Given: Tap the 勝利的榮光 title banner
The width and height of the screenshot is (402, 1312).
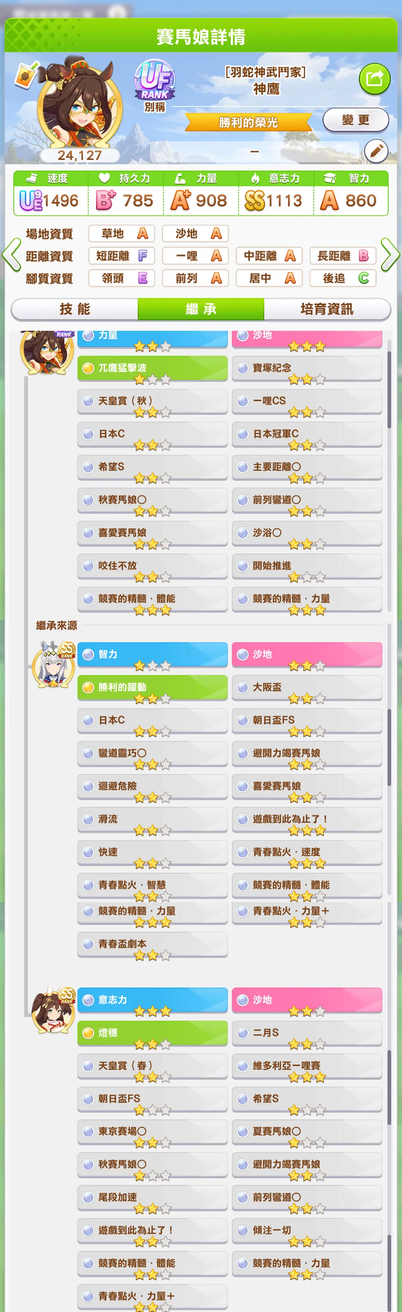Looking at the screenshot, I should tap(248, 122).
